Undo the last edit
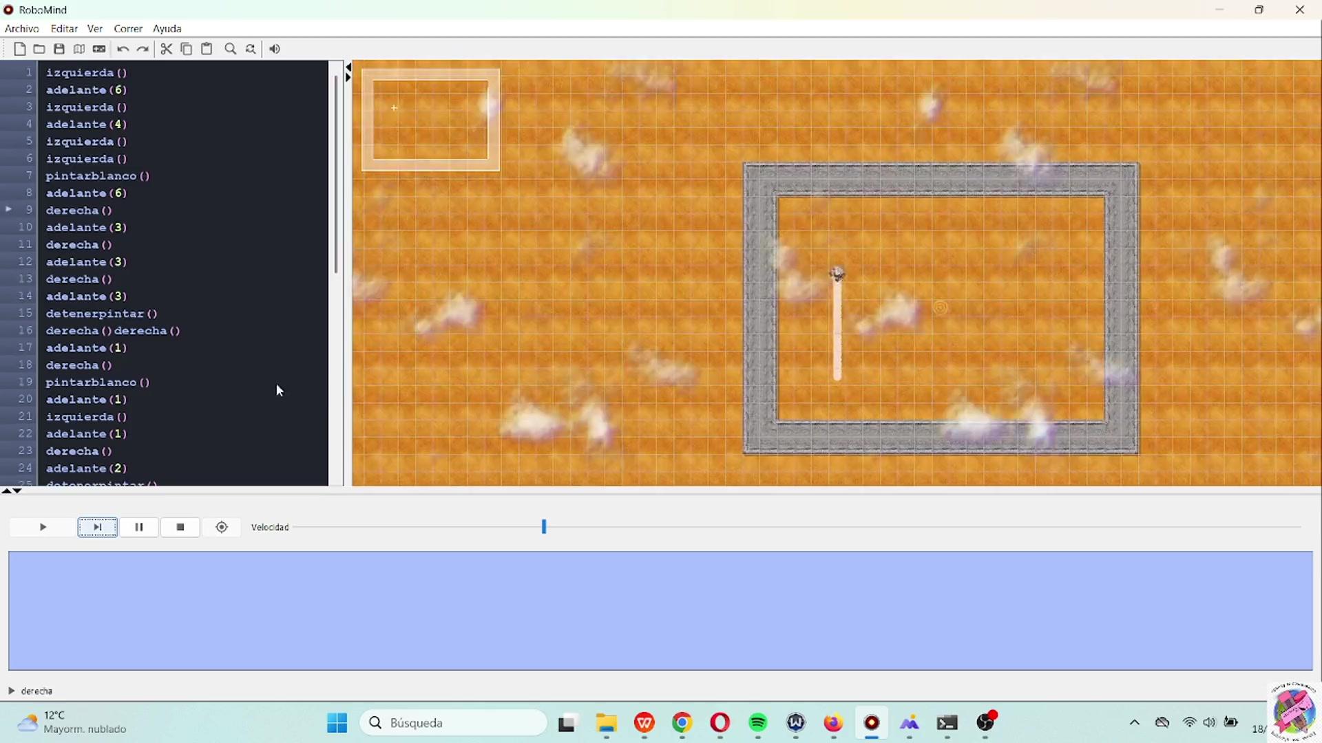Screen dimensions: 1322x743 pos(123,49)
